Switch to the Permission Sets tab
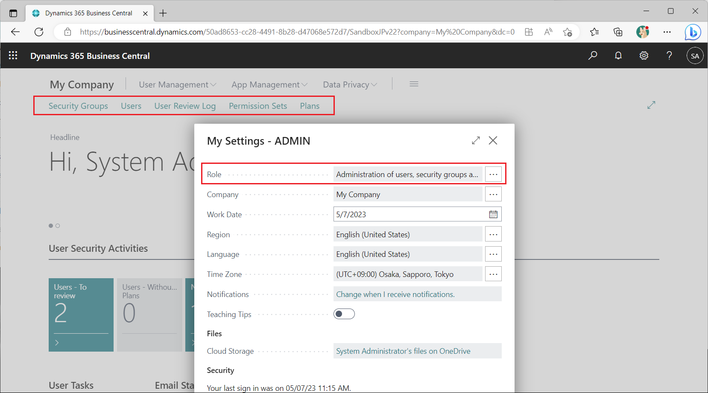Screen dimensions: 708x393 point(257,105)
